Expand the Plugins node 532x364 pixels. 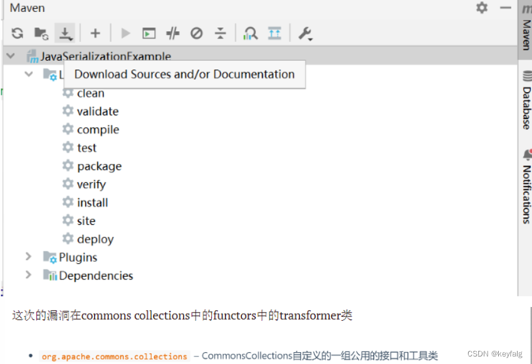click(x=28, y=256)
